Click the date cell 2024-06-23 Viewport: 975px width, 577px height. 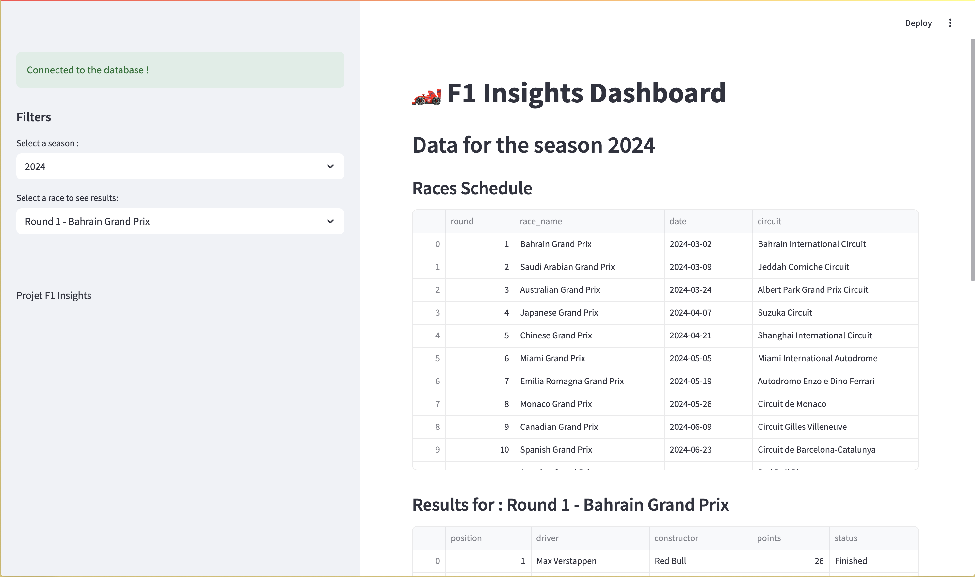click(708, 450)
